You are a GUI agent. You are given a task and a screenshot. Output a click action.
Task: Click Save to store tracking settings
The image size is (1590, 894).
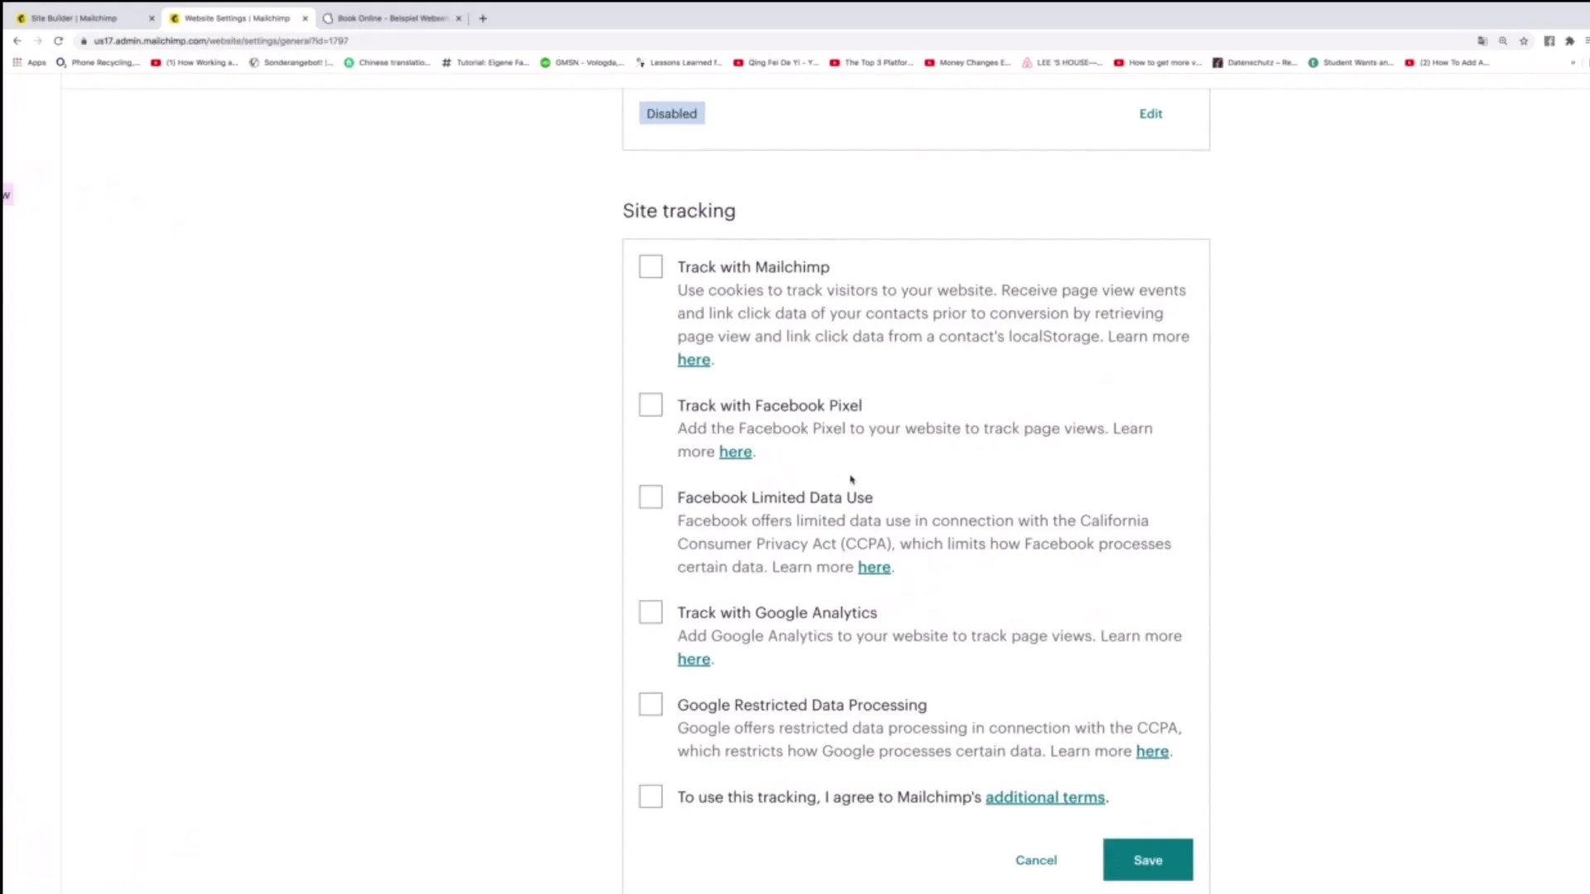pyautogui.click(x=1148, y=859)
